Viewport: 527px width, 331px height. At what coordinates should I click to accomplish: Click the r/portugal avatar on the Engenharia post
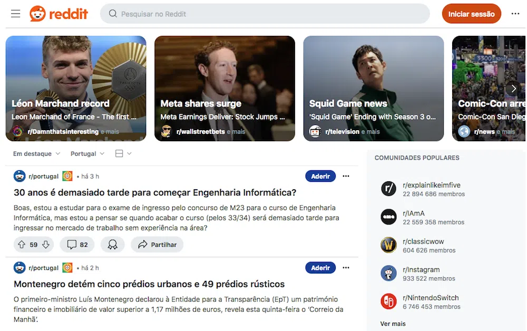[x=19, y=176]
